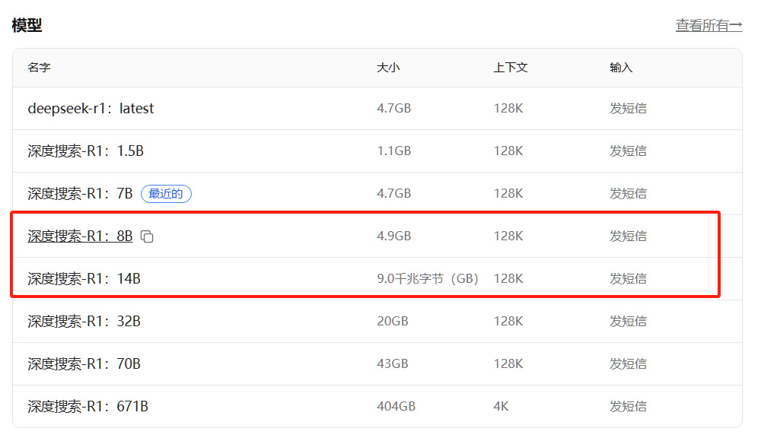Click the 名字 column header

39,68
